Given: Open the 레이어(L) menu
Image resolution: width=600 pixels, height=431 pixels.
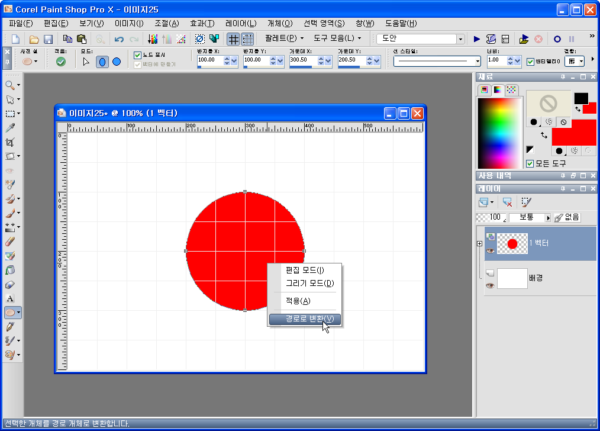Looking at the screenshot, I should click(x=241, y=23).
